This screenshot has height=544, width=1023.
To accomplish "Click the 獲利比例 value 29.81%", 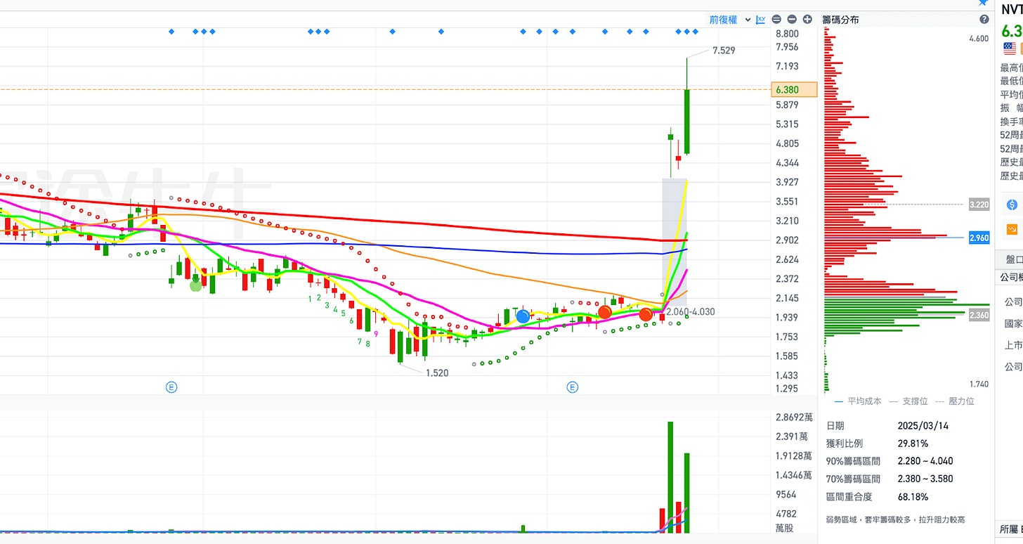I will [913, 443].
